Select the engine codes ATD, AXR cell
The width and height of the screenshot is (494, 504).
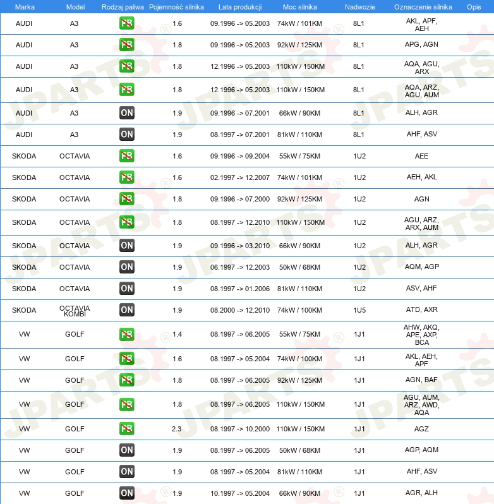coord(421,309)
